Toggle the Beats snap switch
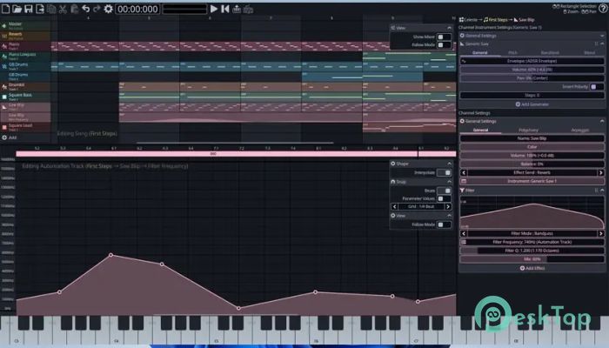 (x=444, y=191)
